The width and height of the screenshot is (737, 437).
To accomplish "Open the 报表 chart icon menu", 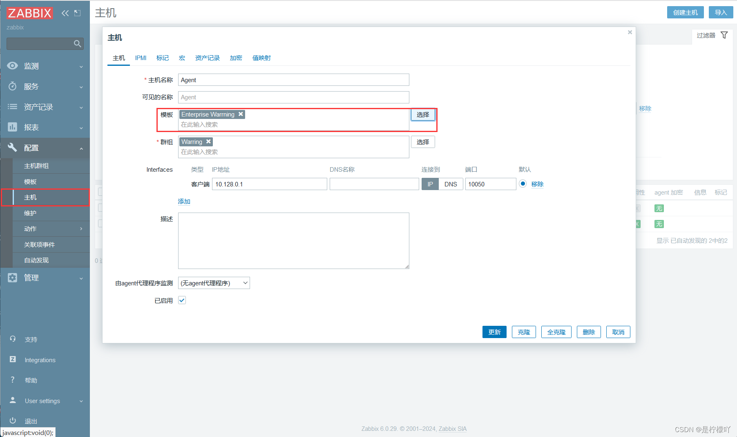I will pyautogui.click(x=13, y=127).
